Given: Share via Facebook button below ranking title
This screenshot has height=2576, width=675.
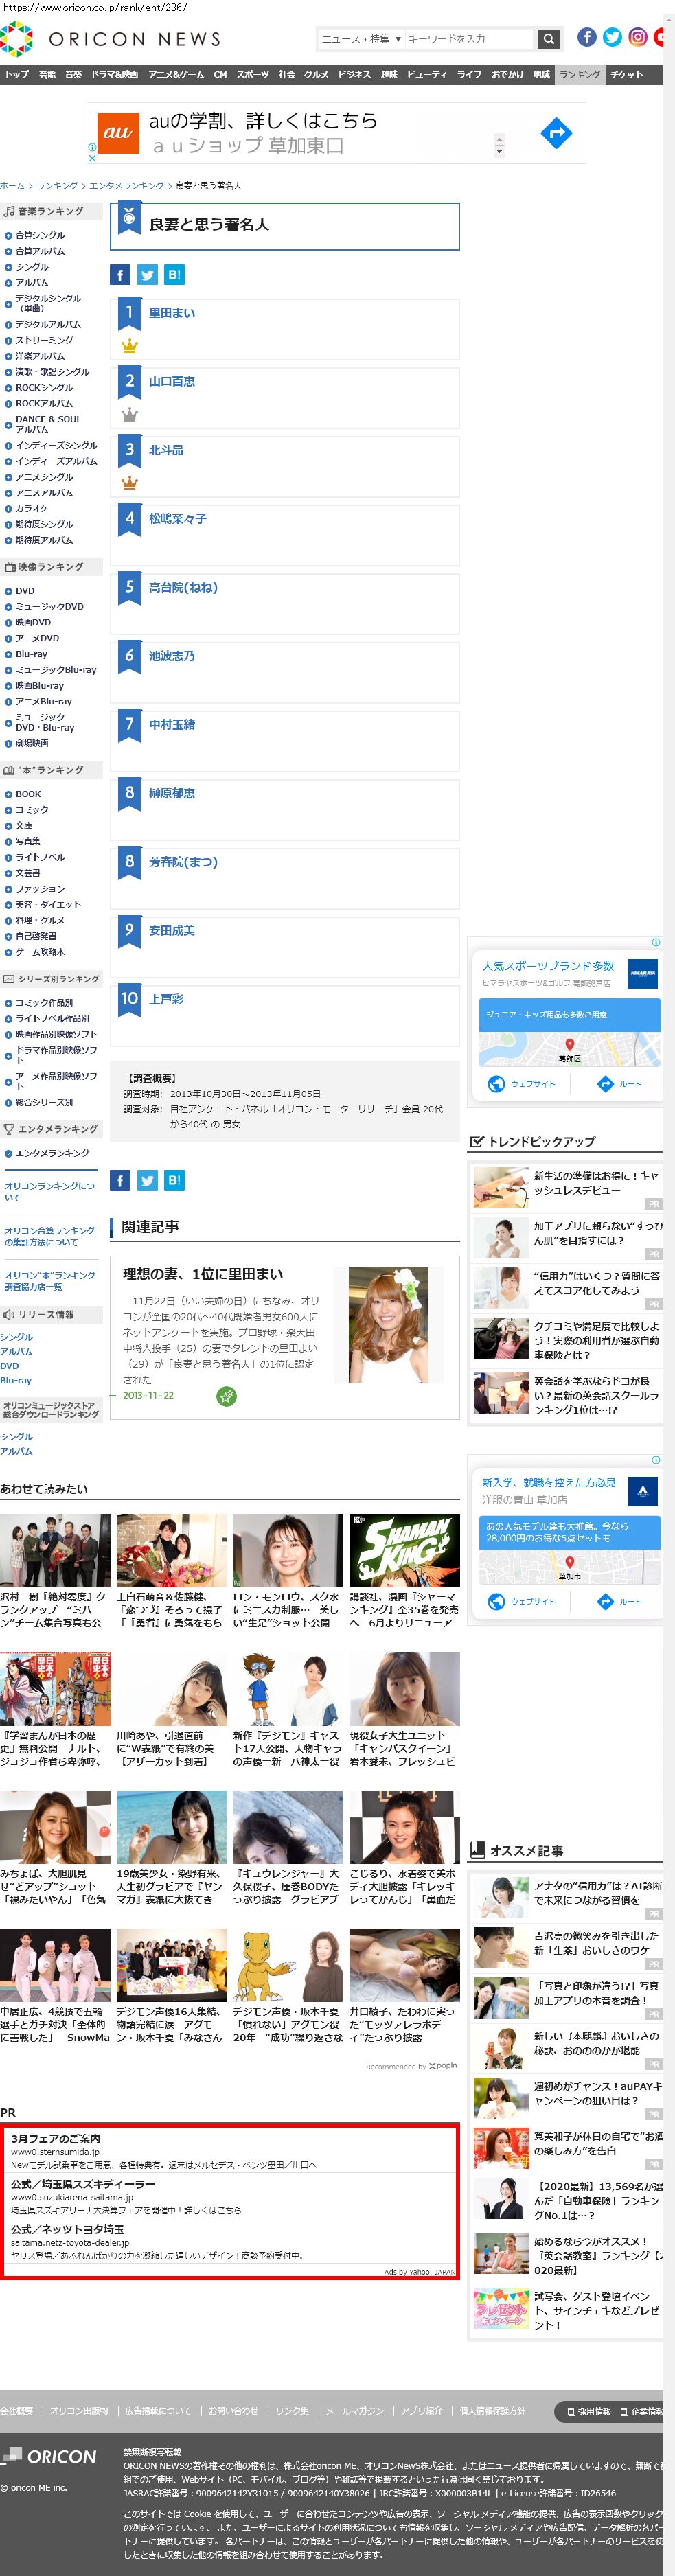Looking at the screenshot, I should pyautogui.click(x=120, y=275).
